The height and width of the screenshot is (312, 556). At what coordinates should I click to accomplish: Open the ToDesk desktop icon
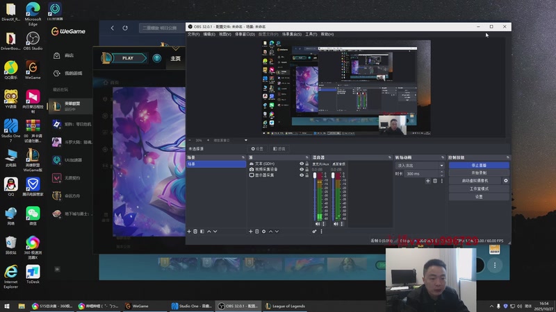pos(33,275)
